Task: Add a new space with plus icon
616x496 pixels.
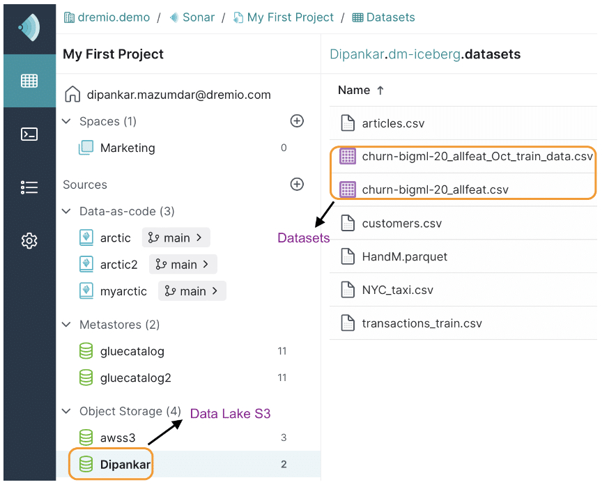Action: [x=297, y=121]
